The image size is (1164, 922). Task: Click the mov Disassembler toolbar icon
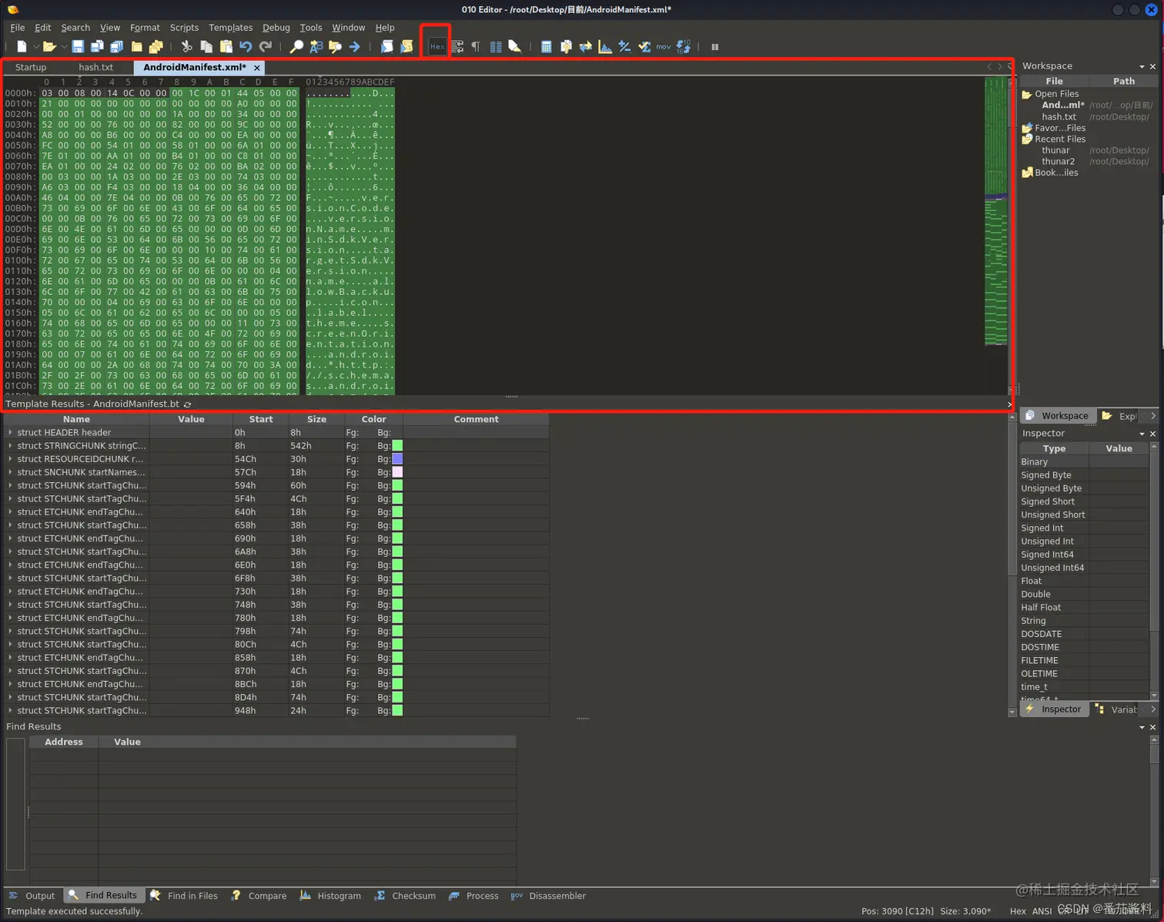[x=664, y=47]
